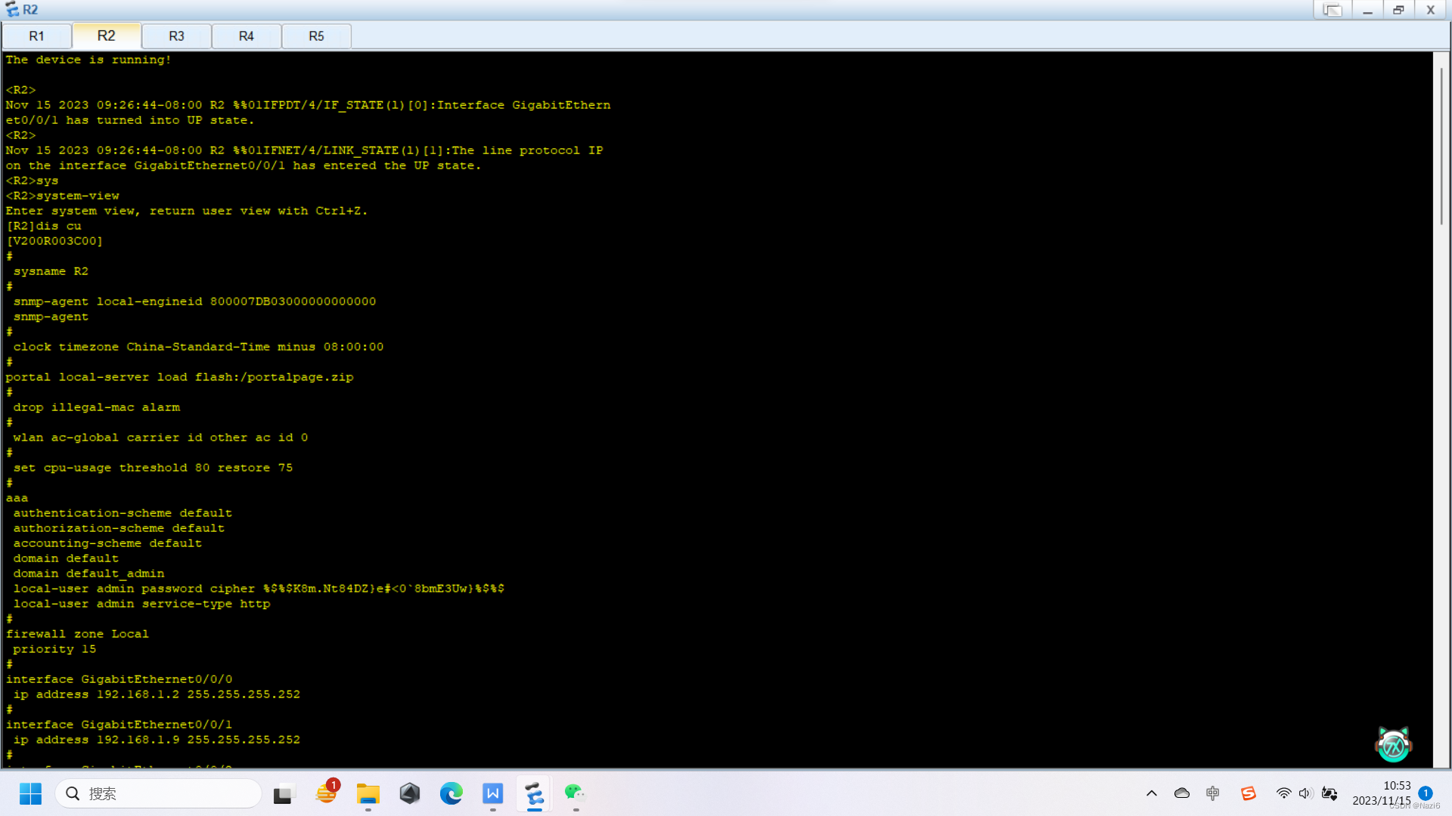The height and width of the screenshot is (816, 1452).
Task: Open the clock and date panel
Action: (1382, 793)
